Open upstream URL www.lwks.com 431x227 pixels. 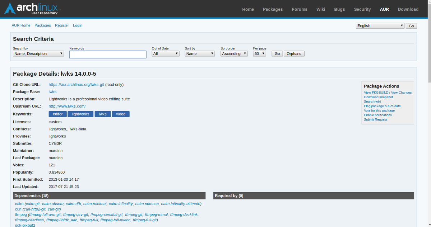pyautogui.click(x=67, y=106)
